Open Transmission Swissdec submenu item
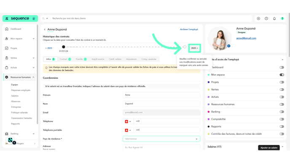This screenshot has width=290, height=163. (21, 118)
